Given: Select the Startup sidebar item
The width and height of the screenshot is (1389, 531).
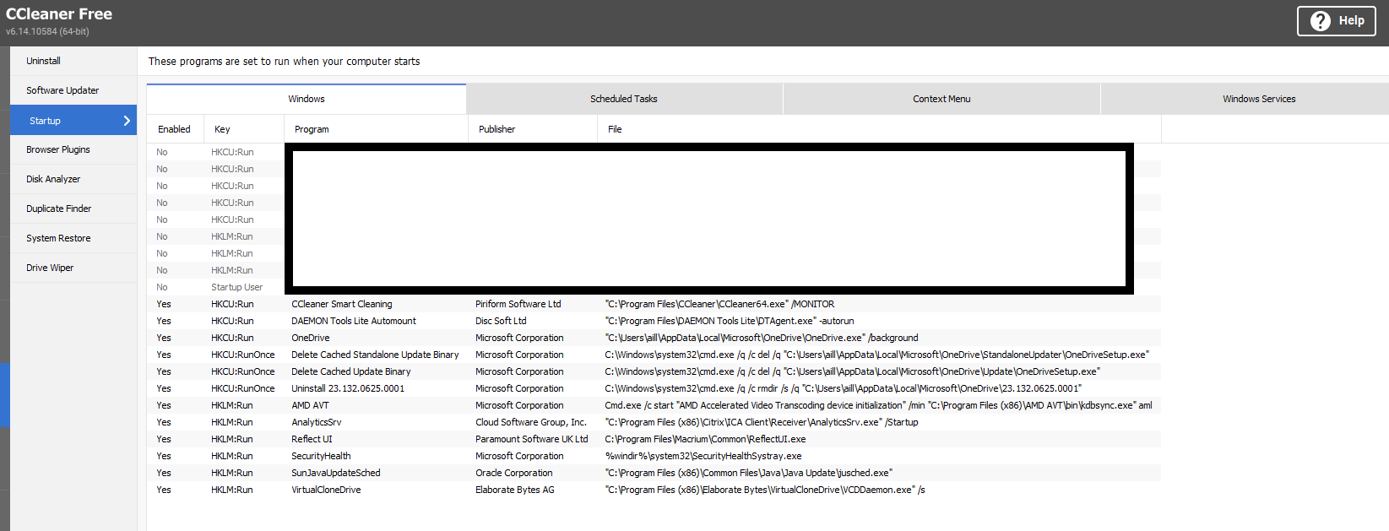Looking at the screenshot, I should [73, 121].
